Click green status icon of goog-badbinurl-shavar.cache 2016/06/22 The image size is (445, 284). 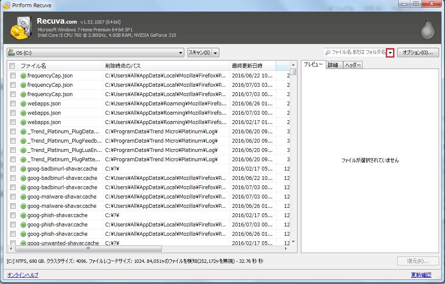point(23,178)
